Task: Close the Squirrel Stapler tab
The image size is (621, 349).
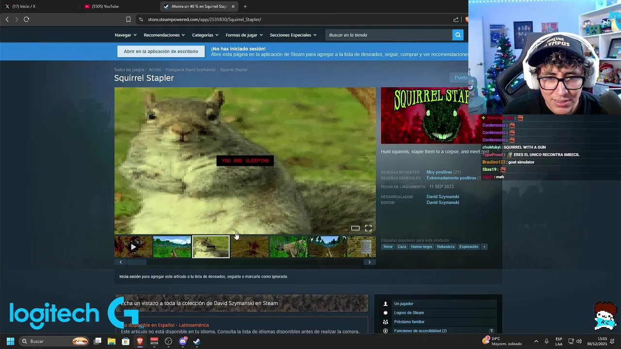Action: pos(233,6)
